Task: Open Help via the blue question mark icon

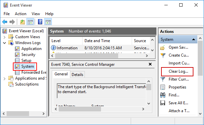Action: [40, 22]
